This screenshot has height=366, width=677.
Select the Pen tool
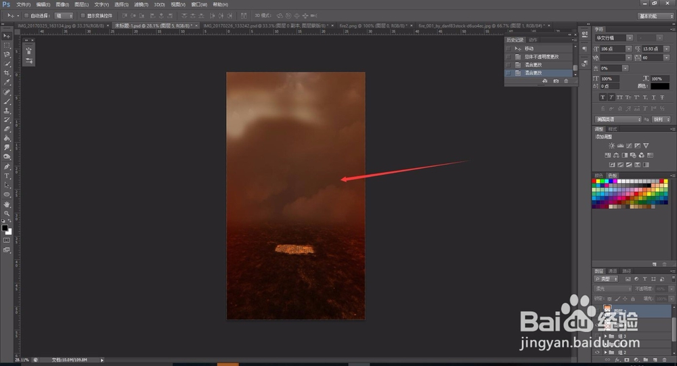[x=7, y=166]
